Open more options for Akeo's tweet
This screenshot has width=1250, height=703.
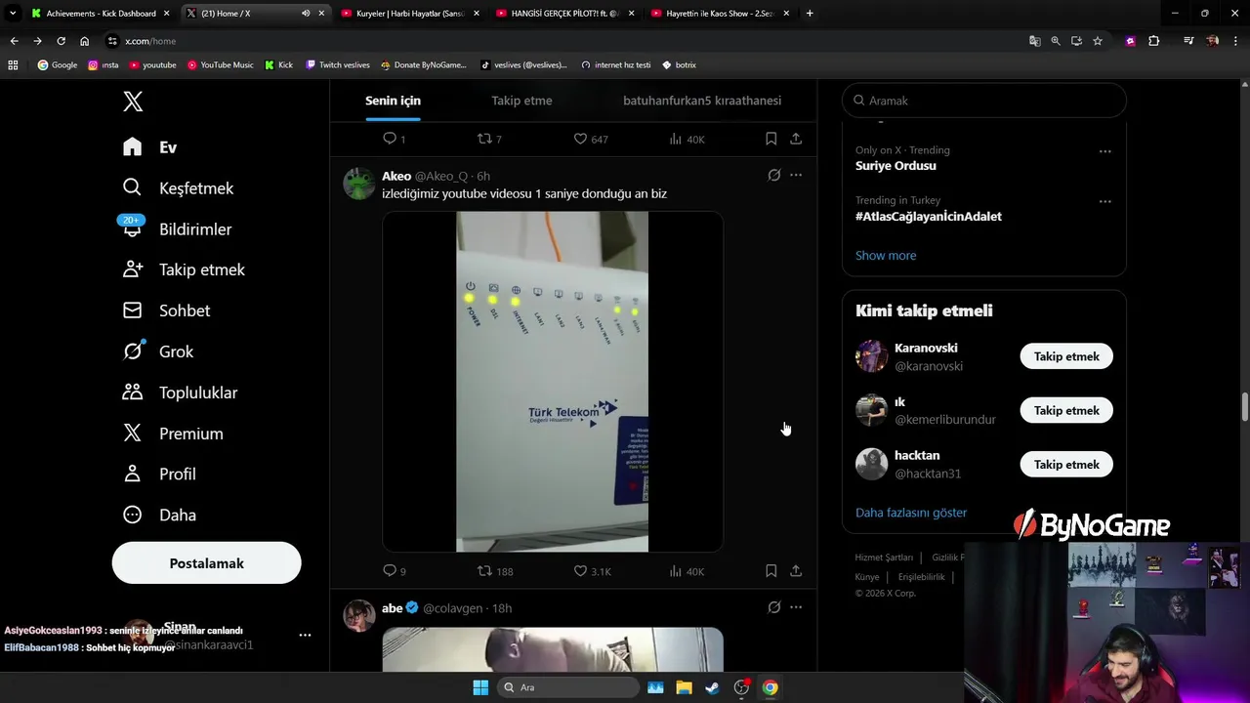[796, 176]
